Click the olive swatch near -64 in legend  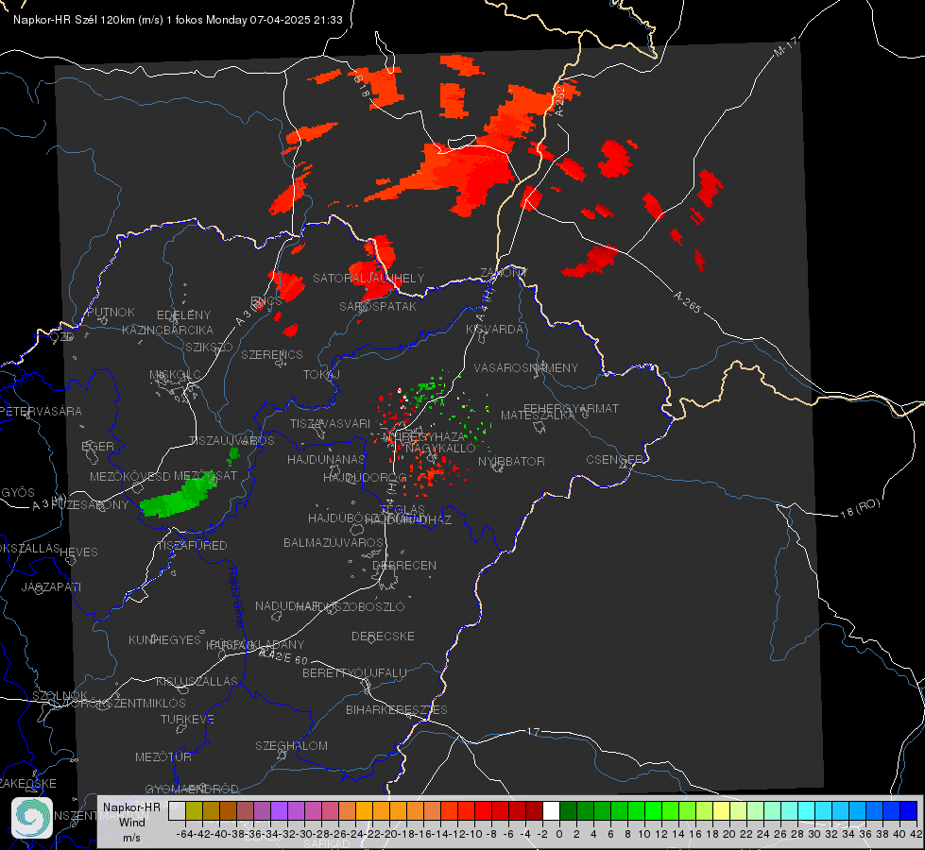pos(194,810)
